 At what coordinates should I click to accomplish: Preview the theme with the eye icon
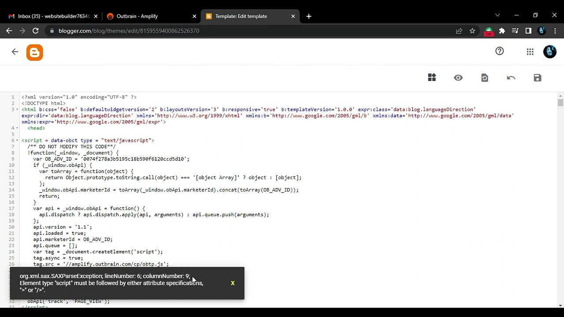(458, 77)
